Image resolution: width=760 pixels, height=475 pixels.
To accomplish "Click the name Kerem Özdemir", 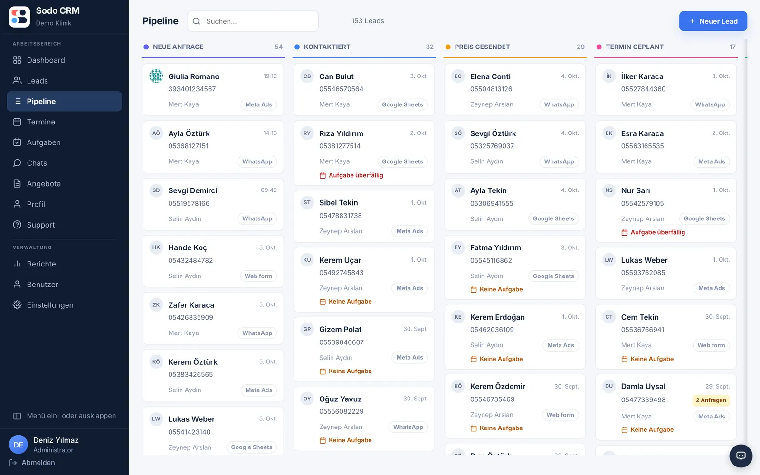I will pos(497,386).
